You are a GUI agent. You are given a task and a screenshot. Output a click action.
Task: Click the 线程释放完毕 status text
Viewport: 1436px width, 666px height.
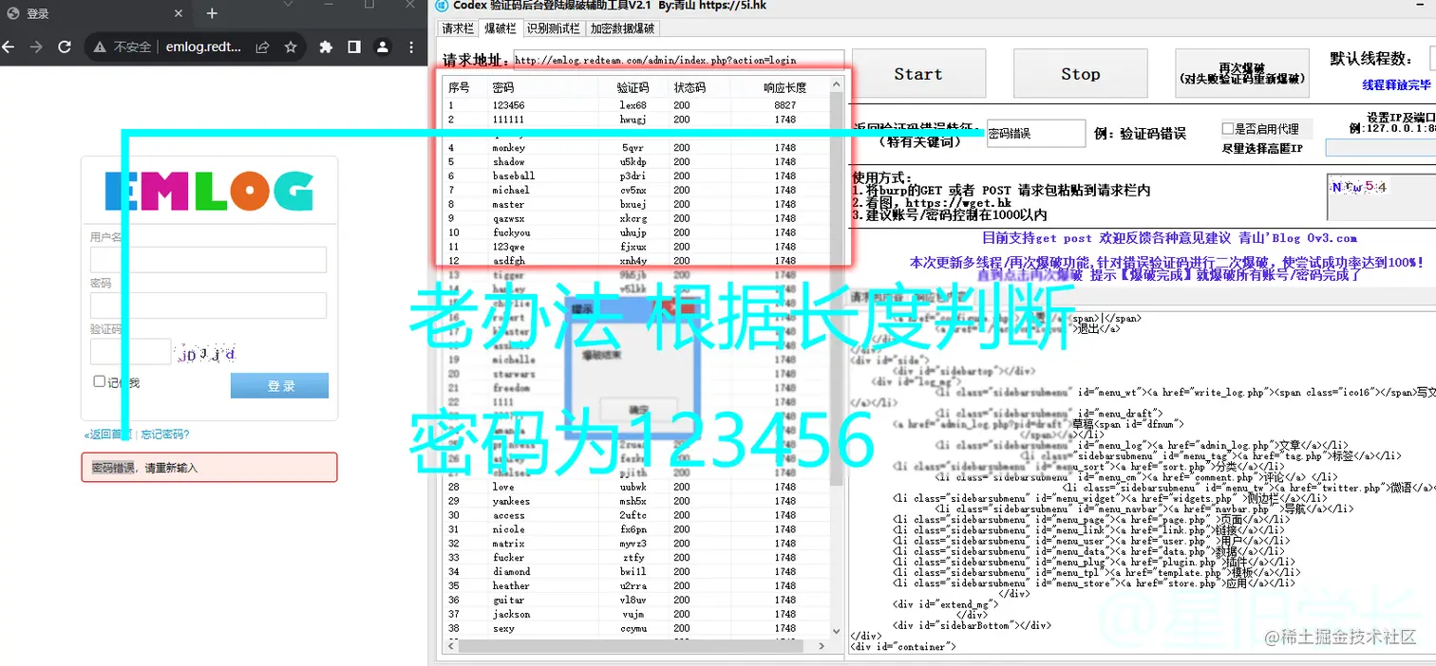click(1396, 85)
